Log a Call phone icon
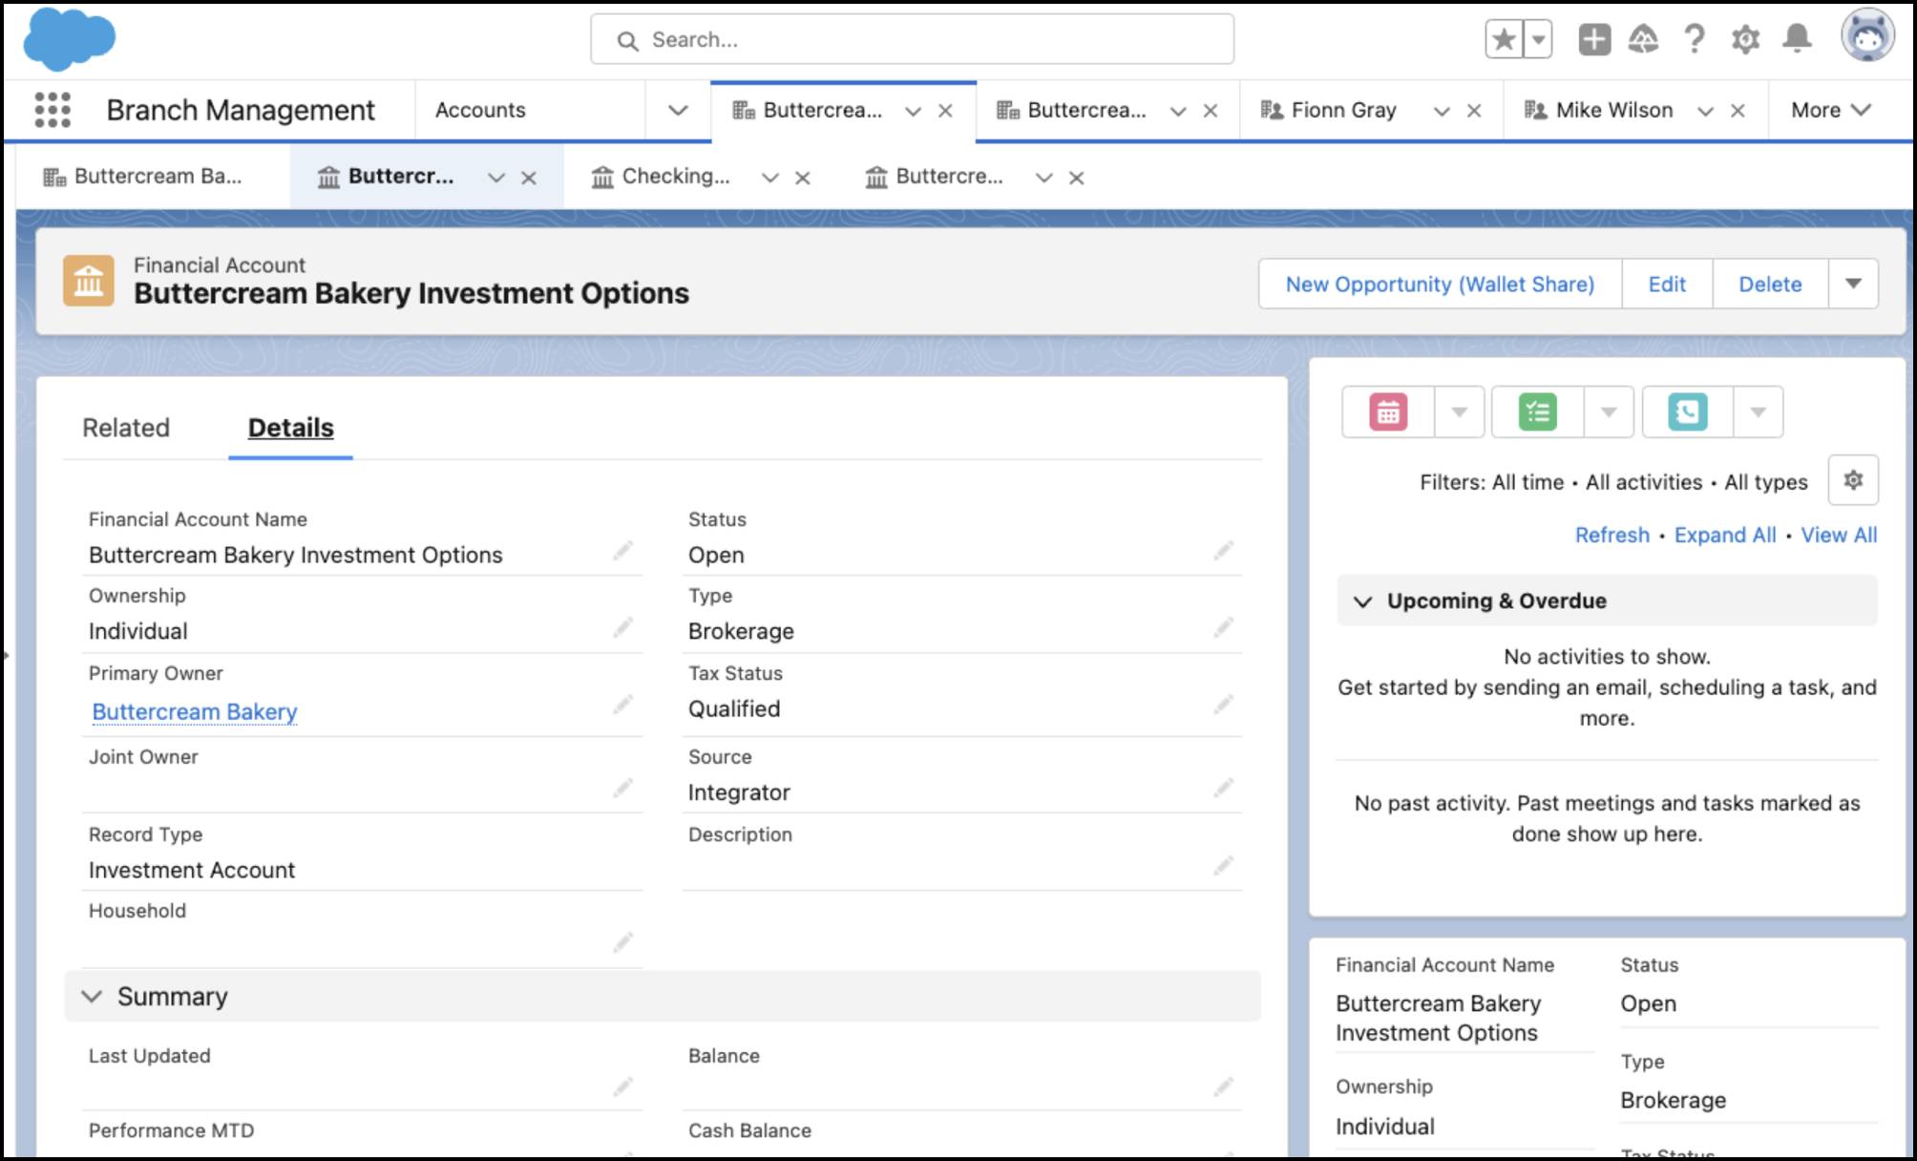Image resolution: width=1917 pixels, height=1161 pixels. click(1688, 412)
